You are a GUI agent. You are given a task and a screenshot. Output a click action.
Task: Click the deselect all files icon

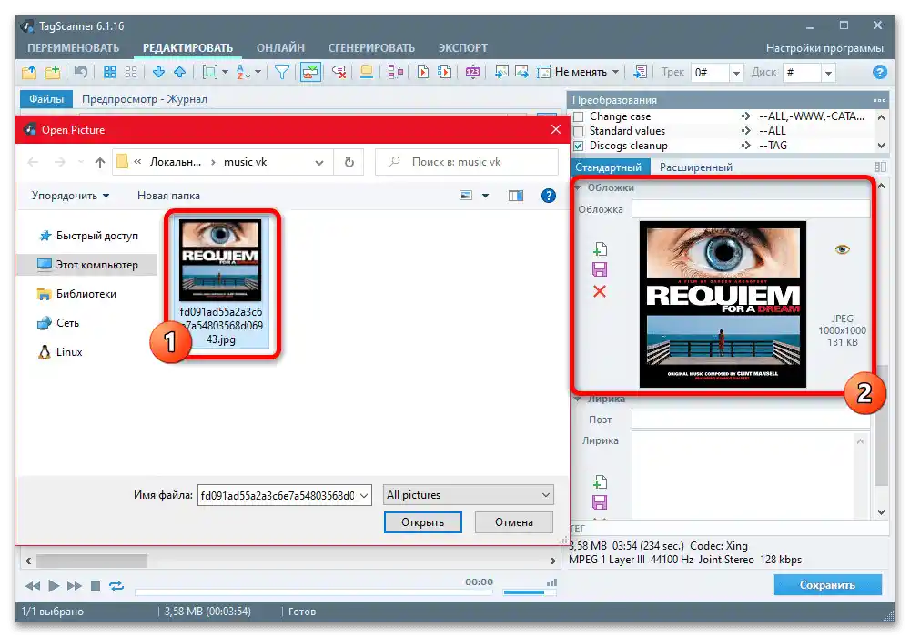(x=131, y=72)
